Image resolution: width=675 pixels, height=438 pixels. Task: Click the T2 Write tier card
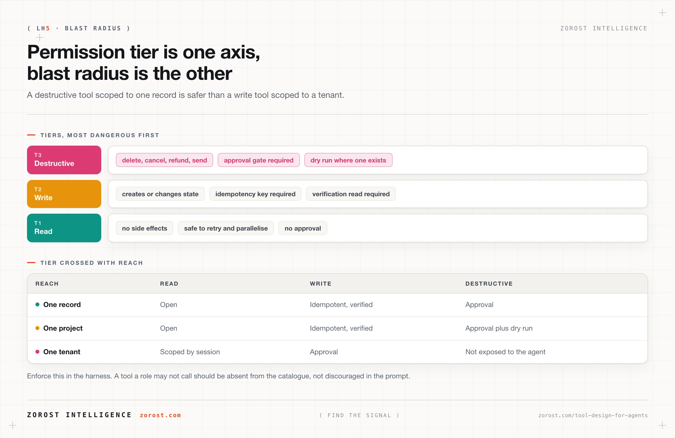[x=64, y=194]
